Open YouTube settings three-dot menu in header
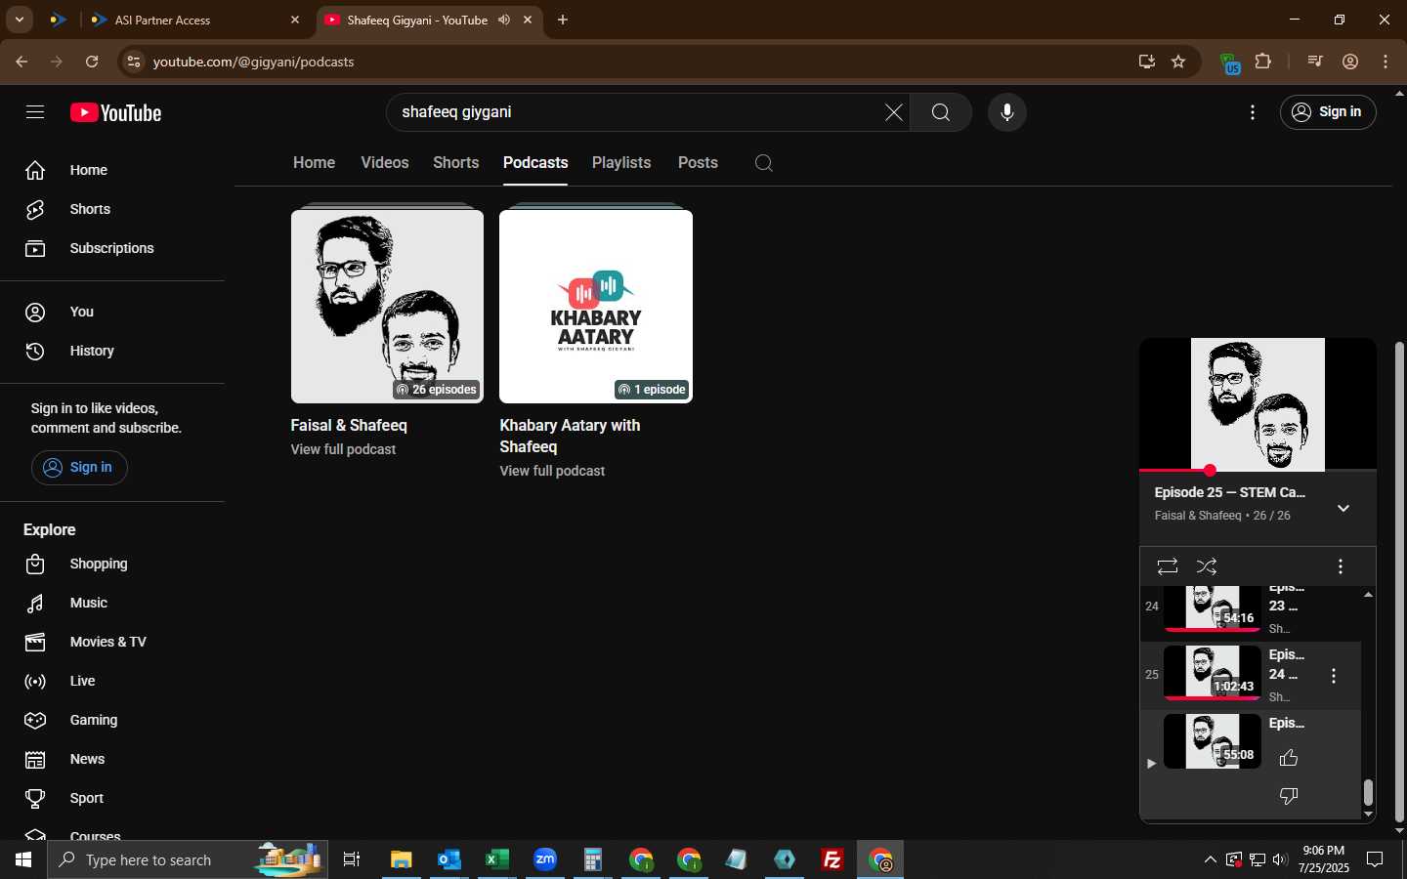Viewport: 1407px width, 879px height. (1252, 112)
